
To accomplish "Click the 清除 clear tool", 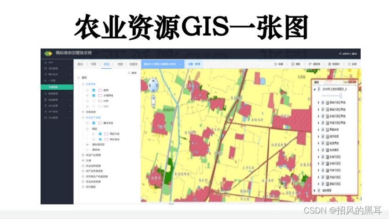I will [296, 64].
